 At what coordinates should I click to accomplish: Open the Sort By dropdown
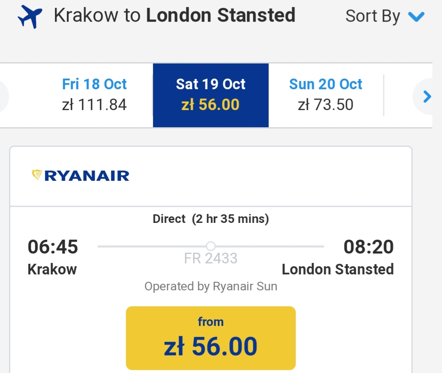(x=385, y=16)
